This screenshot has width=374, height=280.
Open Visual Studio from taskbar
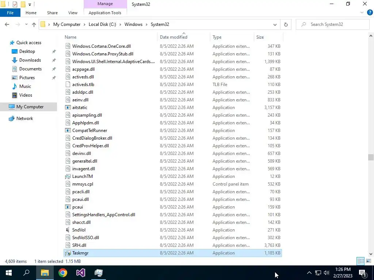click(81, 273)
